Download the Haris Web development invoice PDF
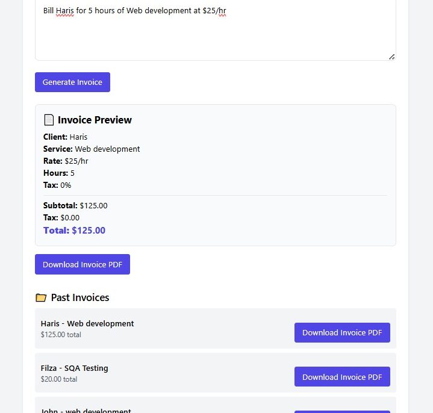Screen dimensions: 433x413 pyautogui.click(x=342, y=332)
